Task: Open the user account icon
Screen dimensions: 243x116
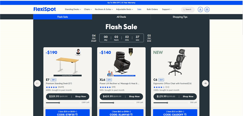Action: [x=200, y=9]
